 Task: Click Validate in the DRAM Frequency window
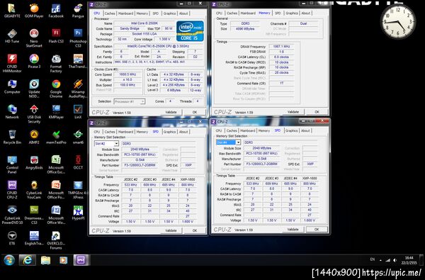pos(293,112)
